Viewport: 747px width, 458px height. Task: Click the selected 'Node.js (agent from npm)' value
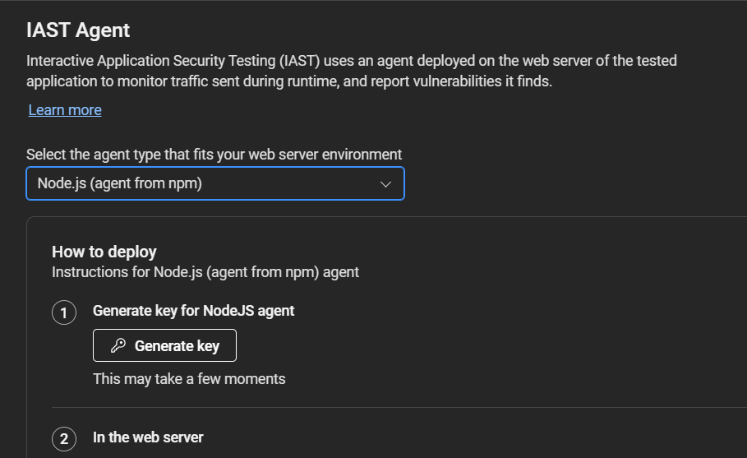[120, 183]
